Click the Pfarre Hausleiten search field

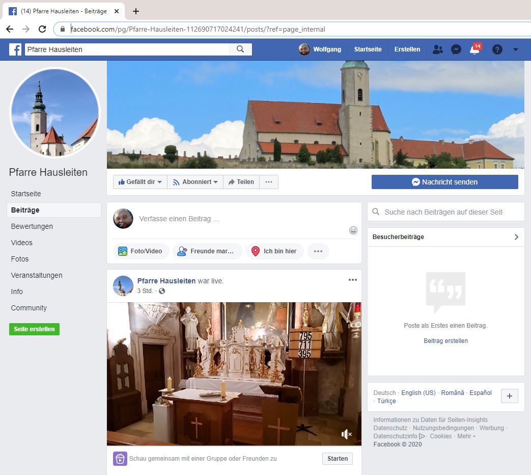point(127,49)
